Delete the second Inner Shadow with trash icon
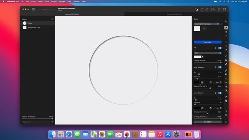Screen dimensions: 249x140 pos(216,93)
